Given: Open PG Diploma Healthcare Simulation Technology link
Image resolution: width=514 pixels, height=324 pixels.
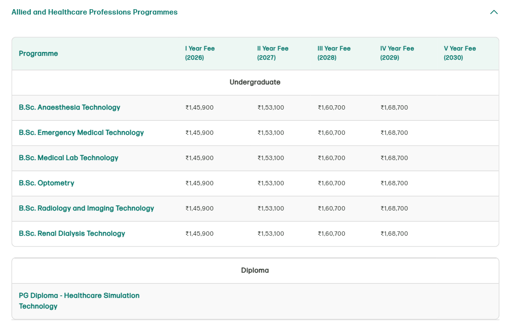Looking at the screenshot, I should (x=79, y=301).
